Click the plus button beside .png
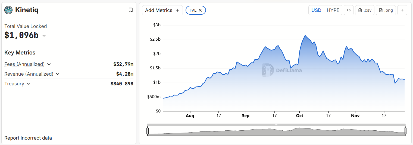The width and height of the screenshot is (413, 145). 402,10
